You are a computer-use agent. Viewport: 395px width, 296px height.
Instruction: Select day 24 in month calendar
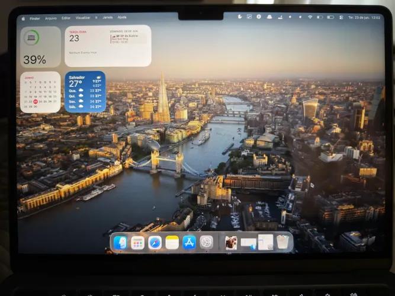(x=40, y=102)
